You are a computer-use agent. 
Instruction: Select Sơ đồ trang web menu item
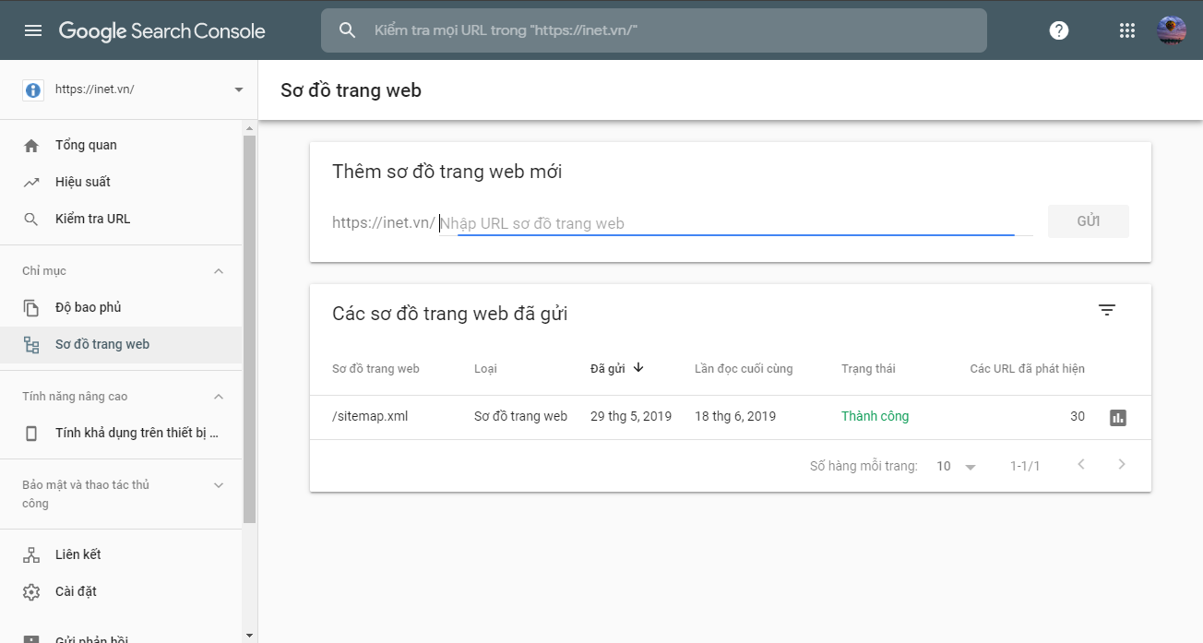coord(121,344)
